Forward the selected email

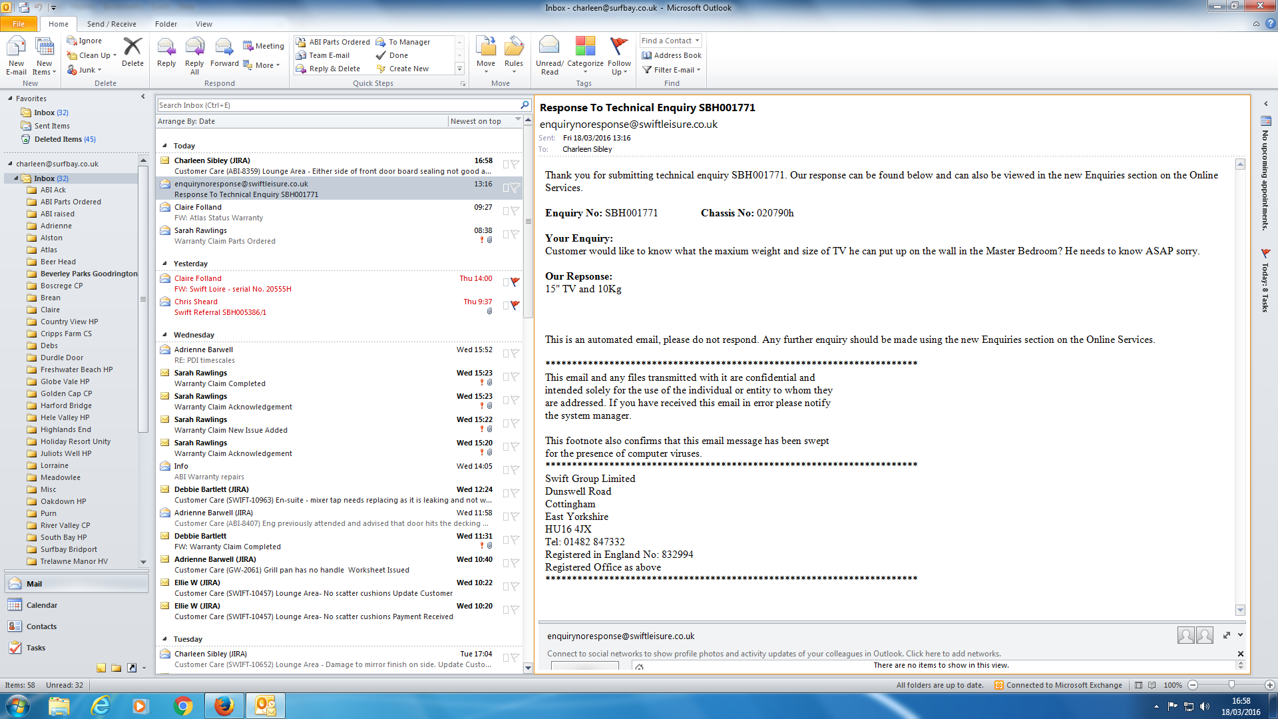tap(224, 48)
